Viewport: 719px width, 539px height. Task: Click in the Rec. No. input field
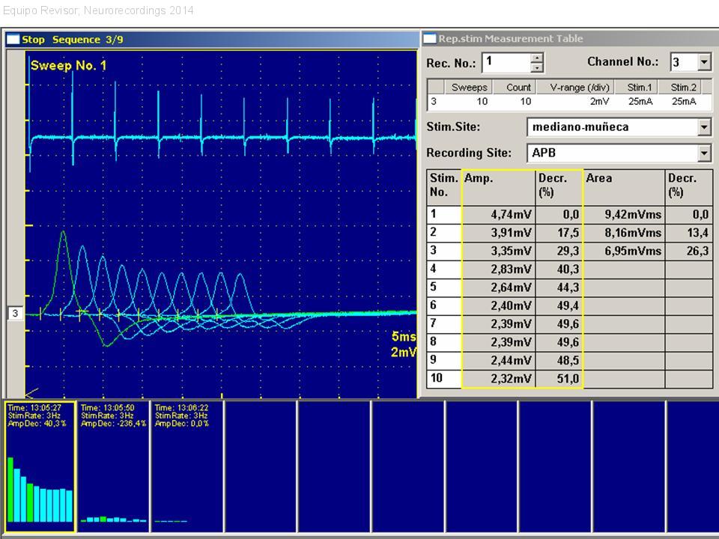506,62
